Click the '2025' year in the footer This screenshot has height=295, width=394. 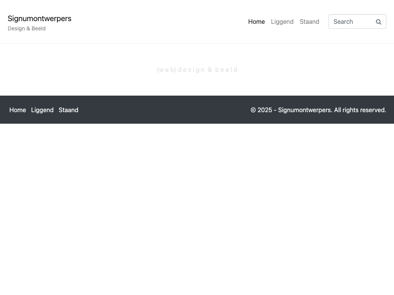(265, 110)
